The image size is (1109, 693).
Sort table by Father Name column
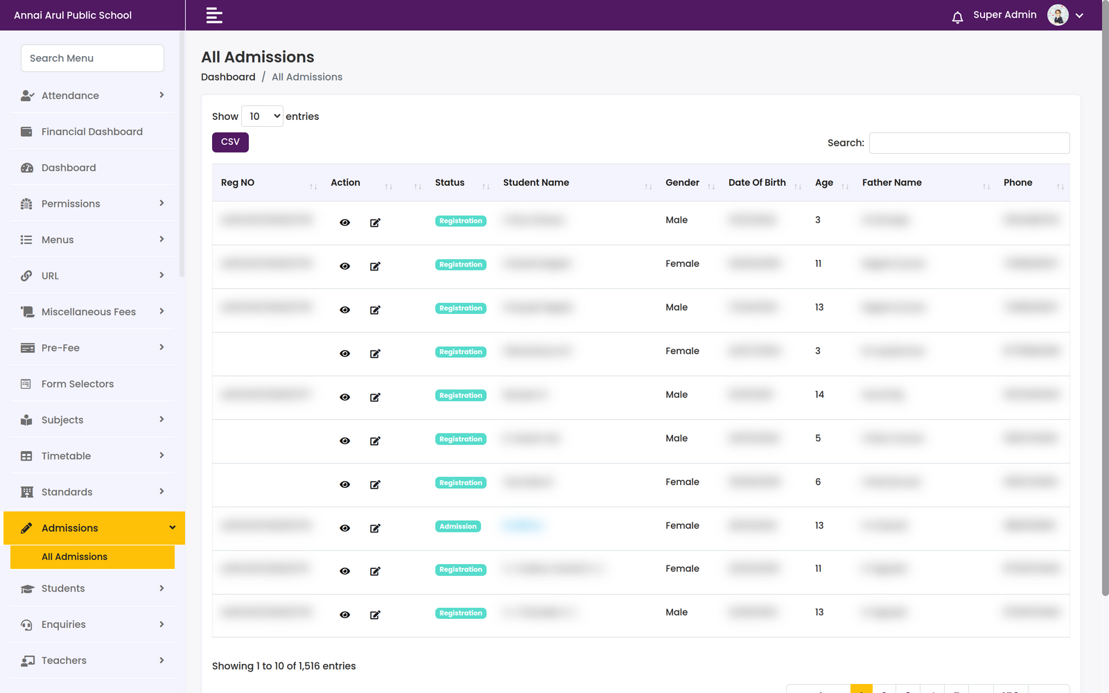pyautogui.click(x=925, y=183)
